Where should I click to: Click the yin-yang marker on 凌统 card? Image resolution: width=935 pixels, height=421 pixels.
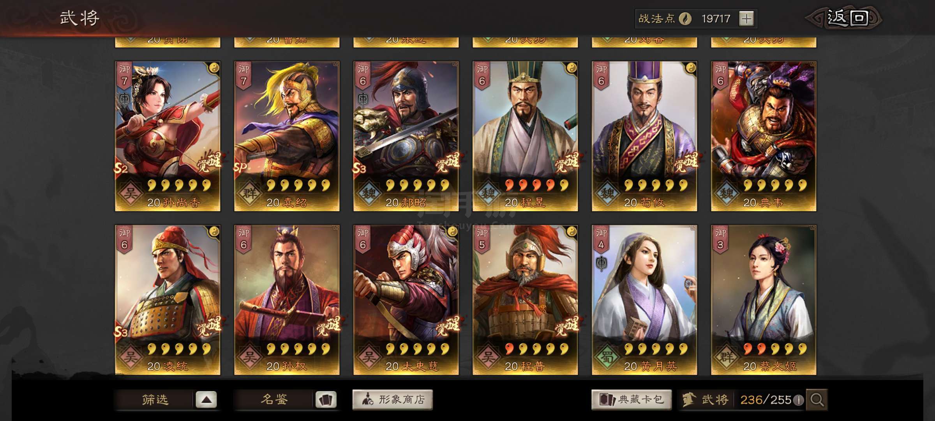[214, 232]
